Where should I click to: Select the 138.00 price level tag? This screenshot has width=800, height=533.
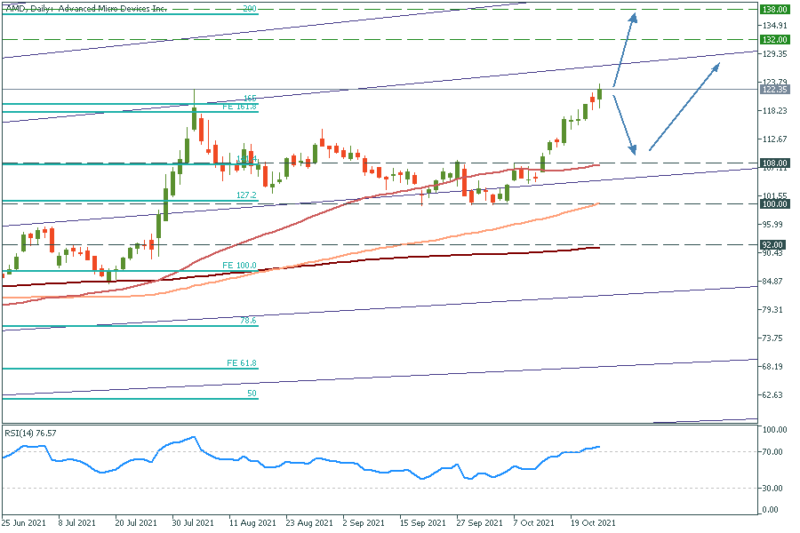click(774, 9)
